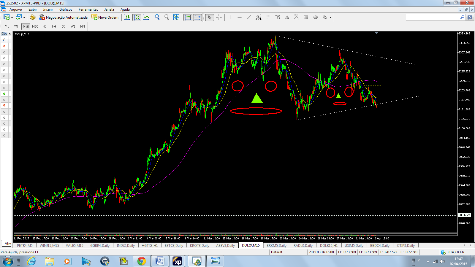Open the profiles icon in toolbar
The height and width of the screenshot is (267, 475).
[x=19, y=17]
